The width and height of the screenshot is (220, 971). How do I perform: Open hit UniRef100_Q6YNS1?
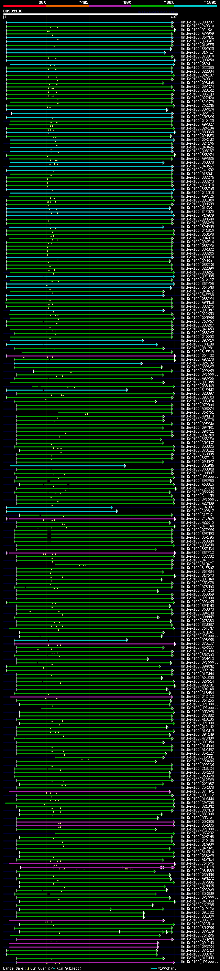[x=197, y=37]
